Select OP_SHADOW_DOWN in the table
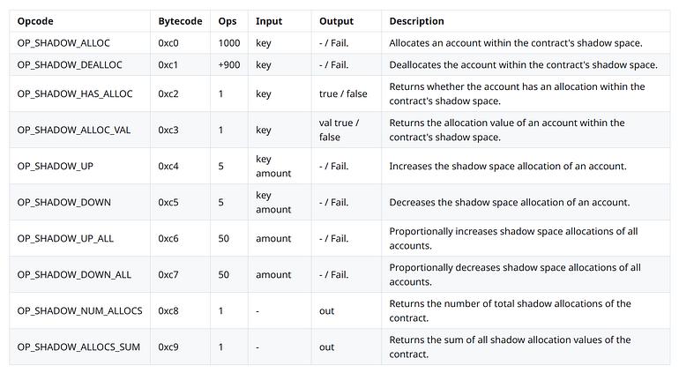Screen dimensions: 679x373 64,202
